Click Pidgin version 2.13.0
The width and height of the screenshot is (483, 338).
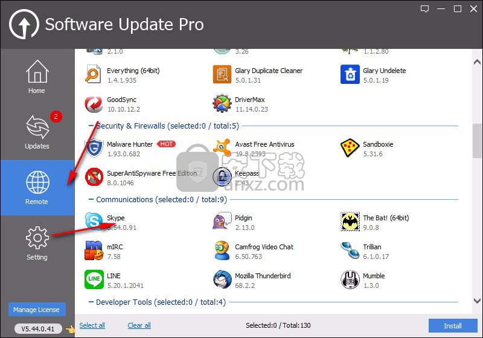[245, 228]
